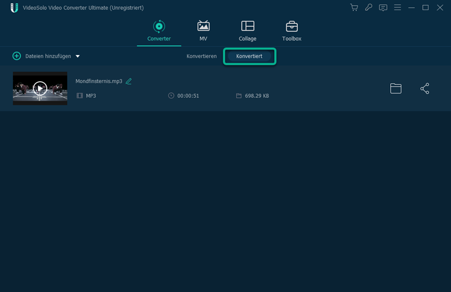Open the Collage tab
Screen dimensions: 451x292
[247, 31]
